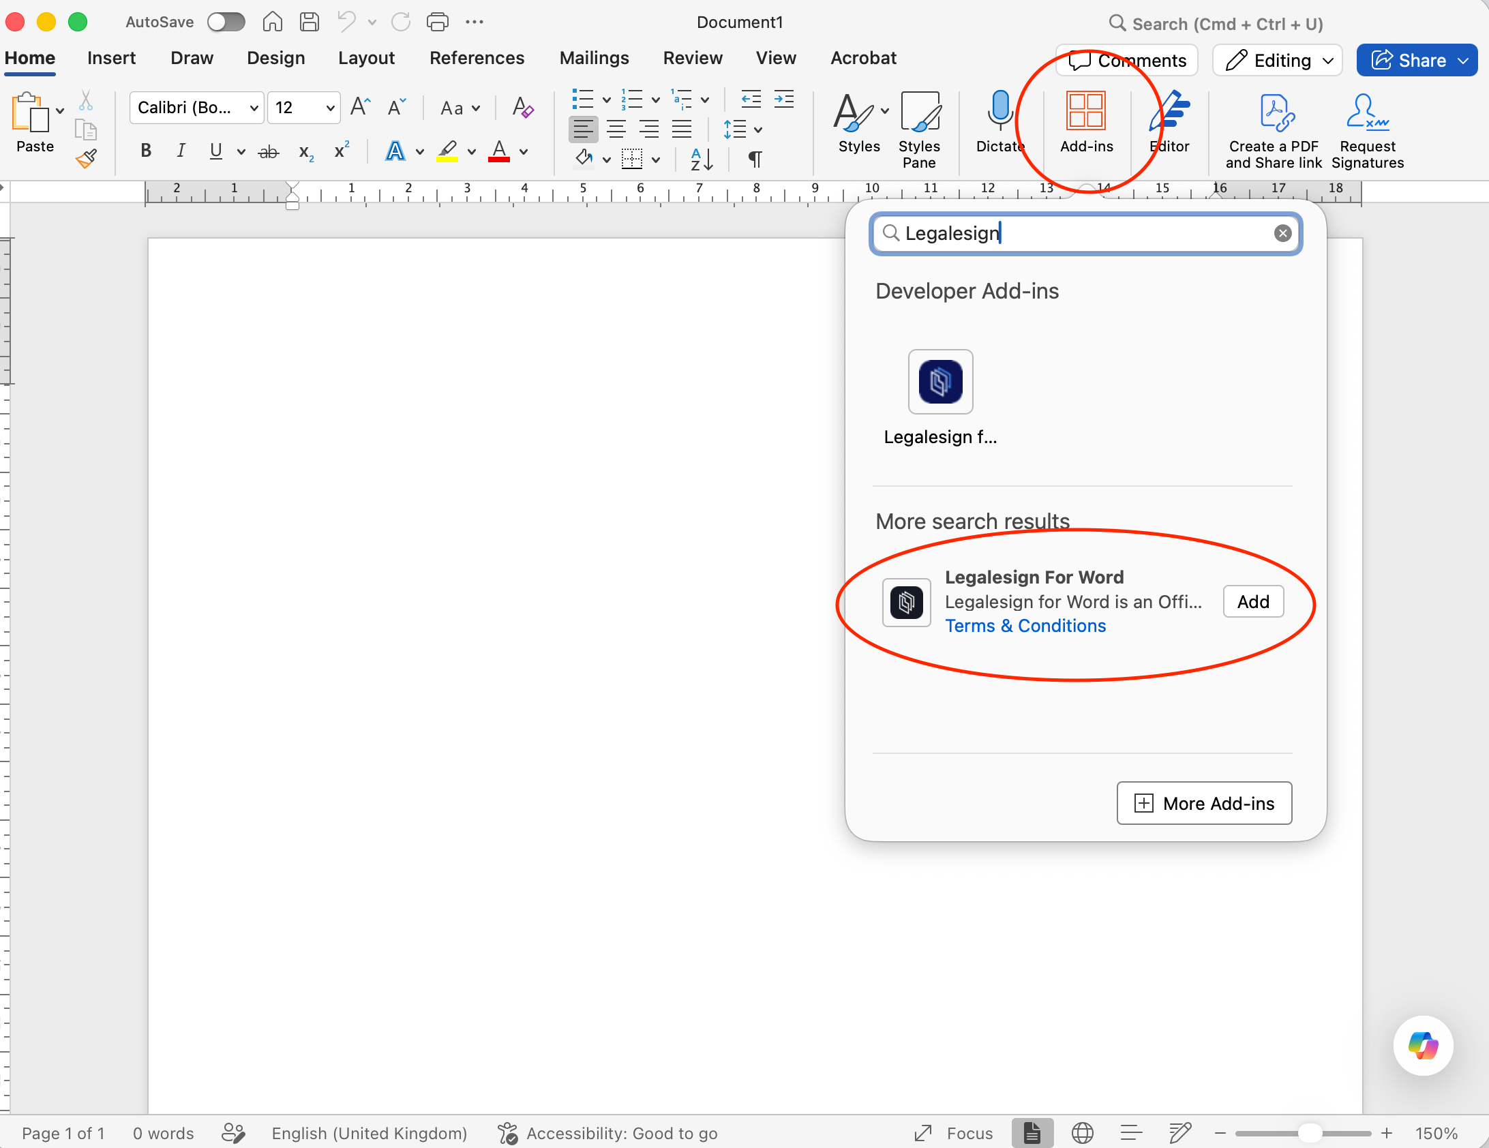Open the Editing mode dropdown

[x=1277, y=61]
